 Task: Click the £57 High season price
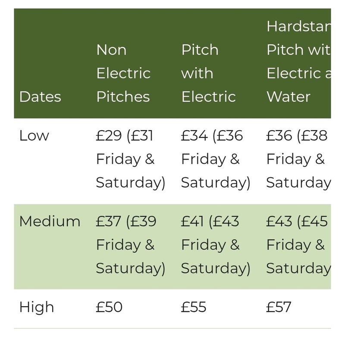click(279, 307)
